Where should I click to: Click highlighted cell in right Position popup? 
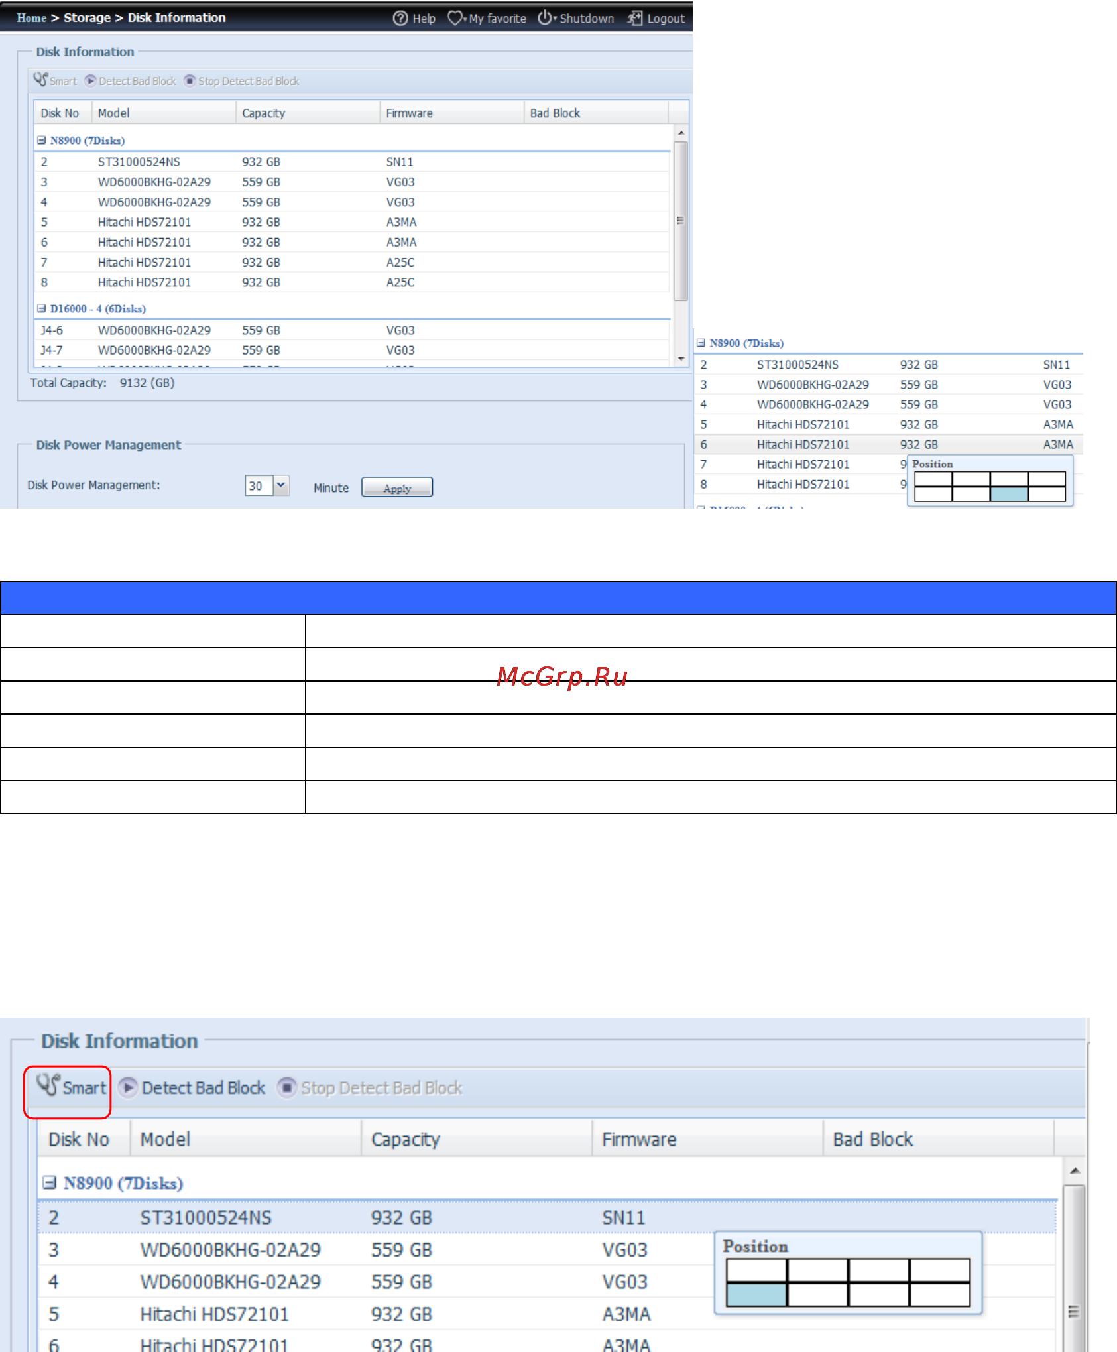click(1009, 494)
